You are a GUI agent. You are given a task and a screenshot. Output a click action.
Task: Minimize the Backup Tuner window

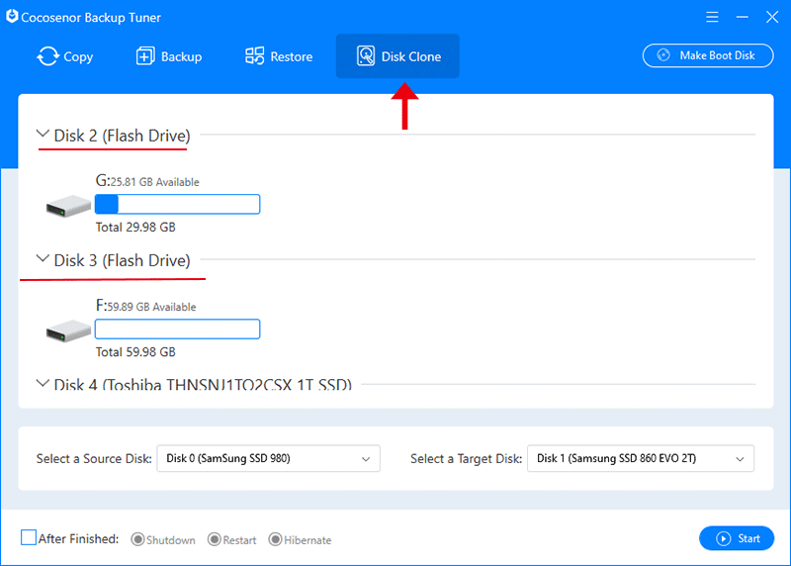pyautogui.click(x=742, y=17)
